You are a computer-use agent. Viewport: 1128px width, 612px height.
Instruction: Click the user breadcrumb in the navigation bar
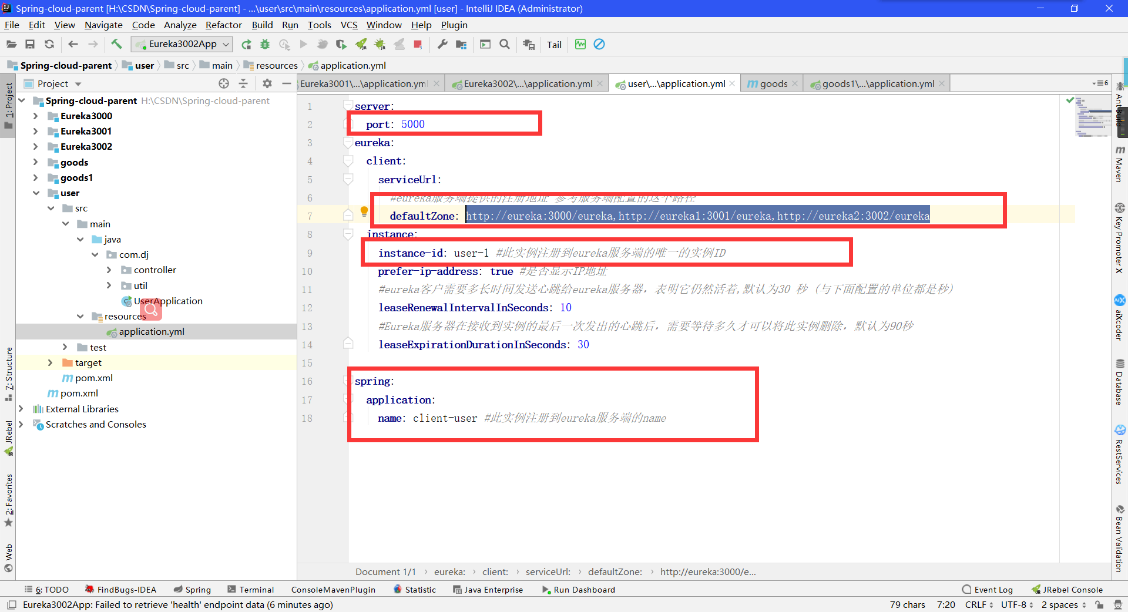click(138, 65)
